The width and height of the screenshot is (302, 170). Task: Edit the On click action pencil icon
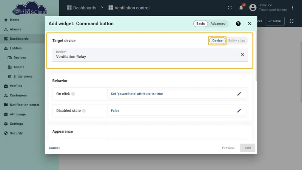(x=239, y=94)
